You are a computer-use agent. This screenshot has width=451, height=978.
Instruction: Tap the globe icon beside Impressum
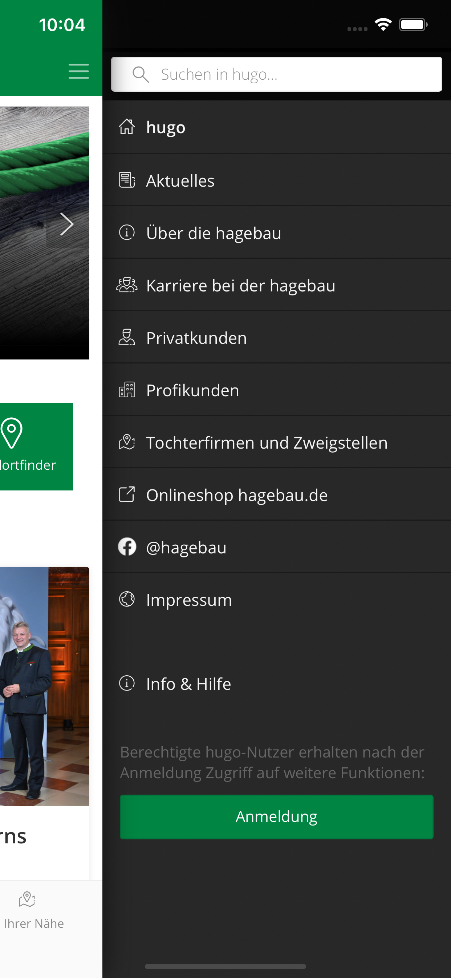(127, 599)
